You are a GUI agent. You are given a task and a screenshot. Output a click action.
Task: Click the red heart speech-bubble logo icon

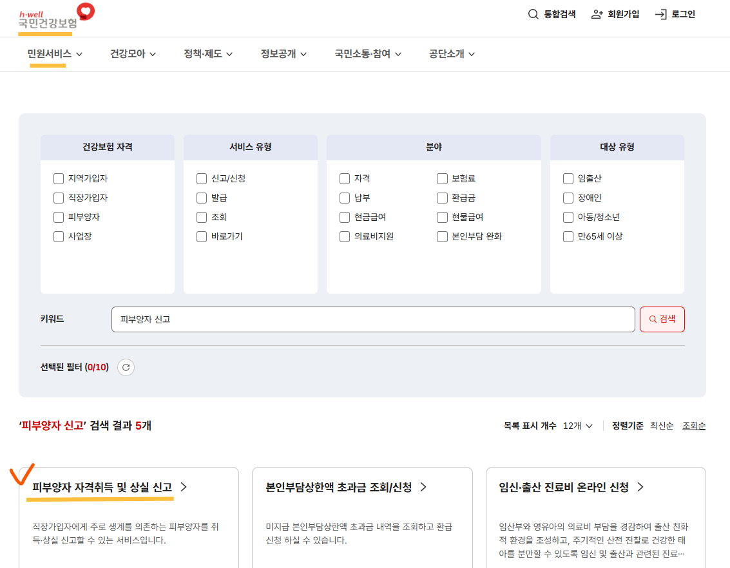tap(84, 12)
